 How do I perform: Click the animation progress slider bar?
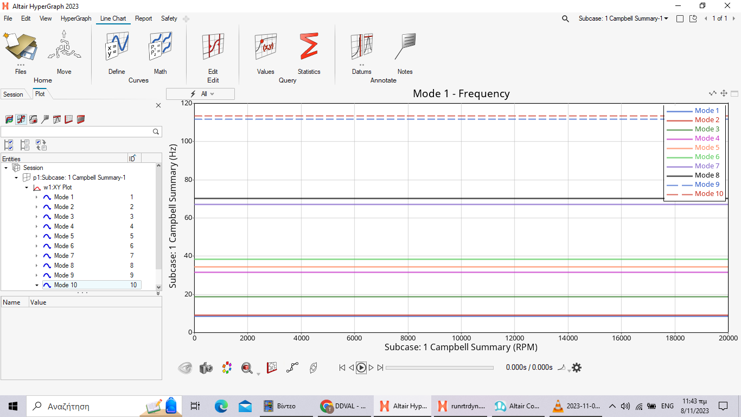point(439,368)
